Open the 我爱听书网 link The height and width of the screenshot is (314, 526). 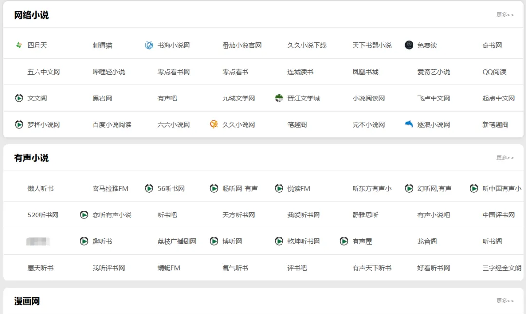coord(303,215)
